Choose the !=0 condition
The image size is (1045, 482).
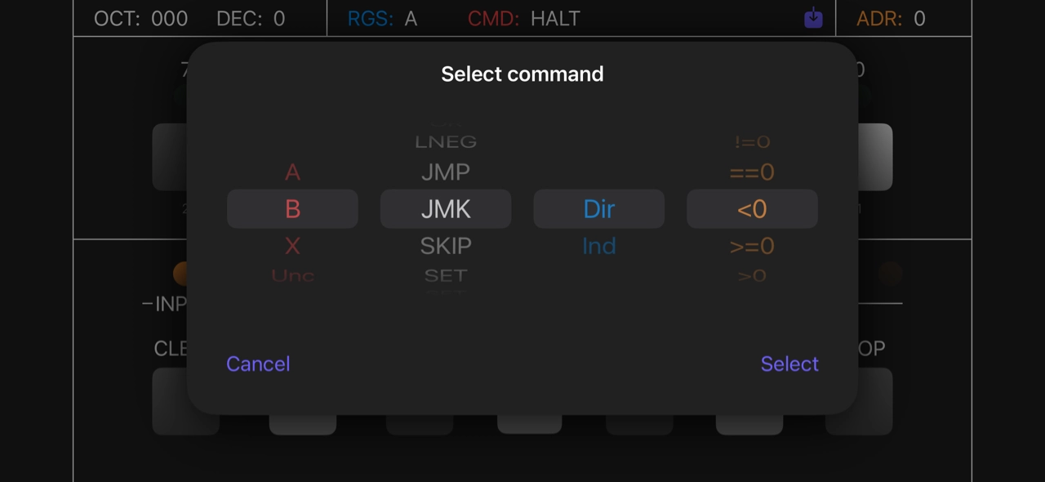(752, 142)
